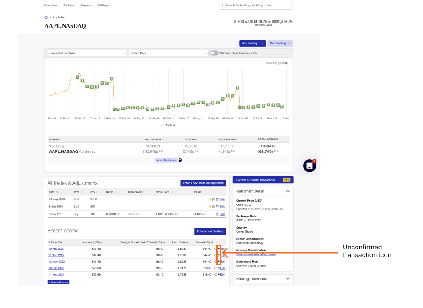The image size is (423, 308).
Task: Edit the 9 Nov 2010 buy trade
Action: (222, 214)
